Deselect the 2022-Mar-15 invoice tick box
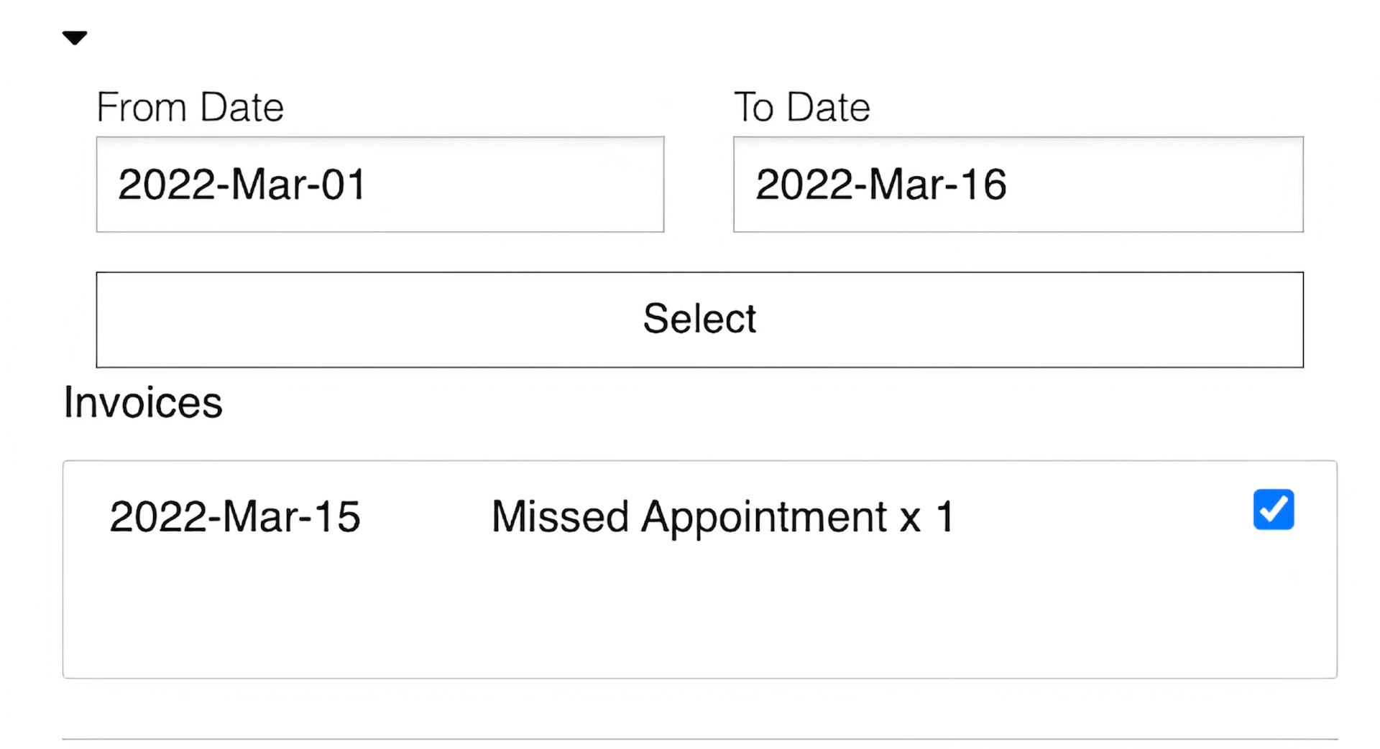The height and width of the screenshot is (749, 1380). [x=1273, y=509]
